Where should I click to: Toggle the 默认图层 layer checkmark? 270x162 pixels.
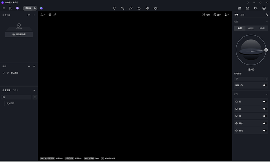[4, 73]
